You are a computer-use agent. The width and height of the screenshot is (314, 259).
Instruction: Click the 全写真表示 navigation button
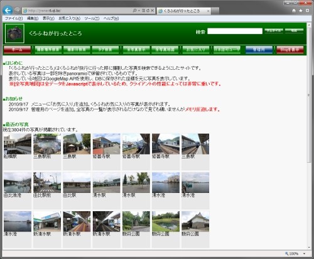click(136, 50)
